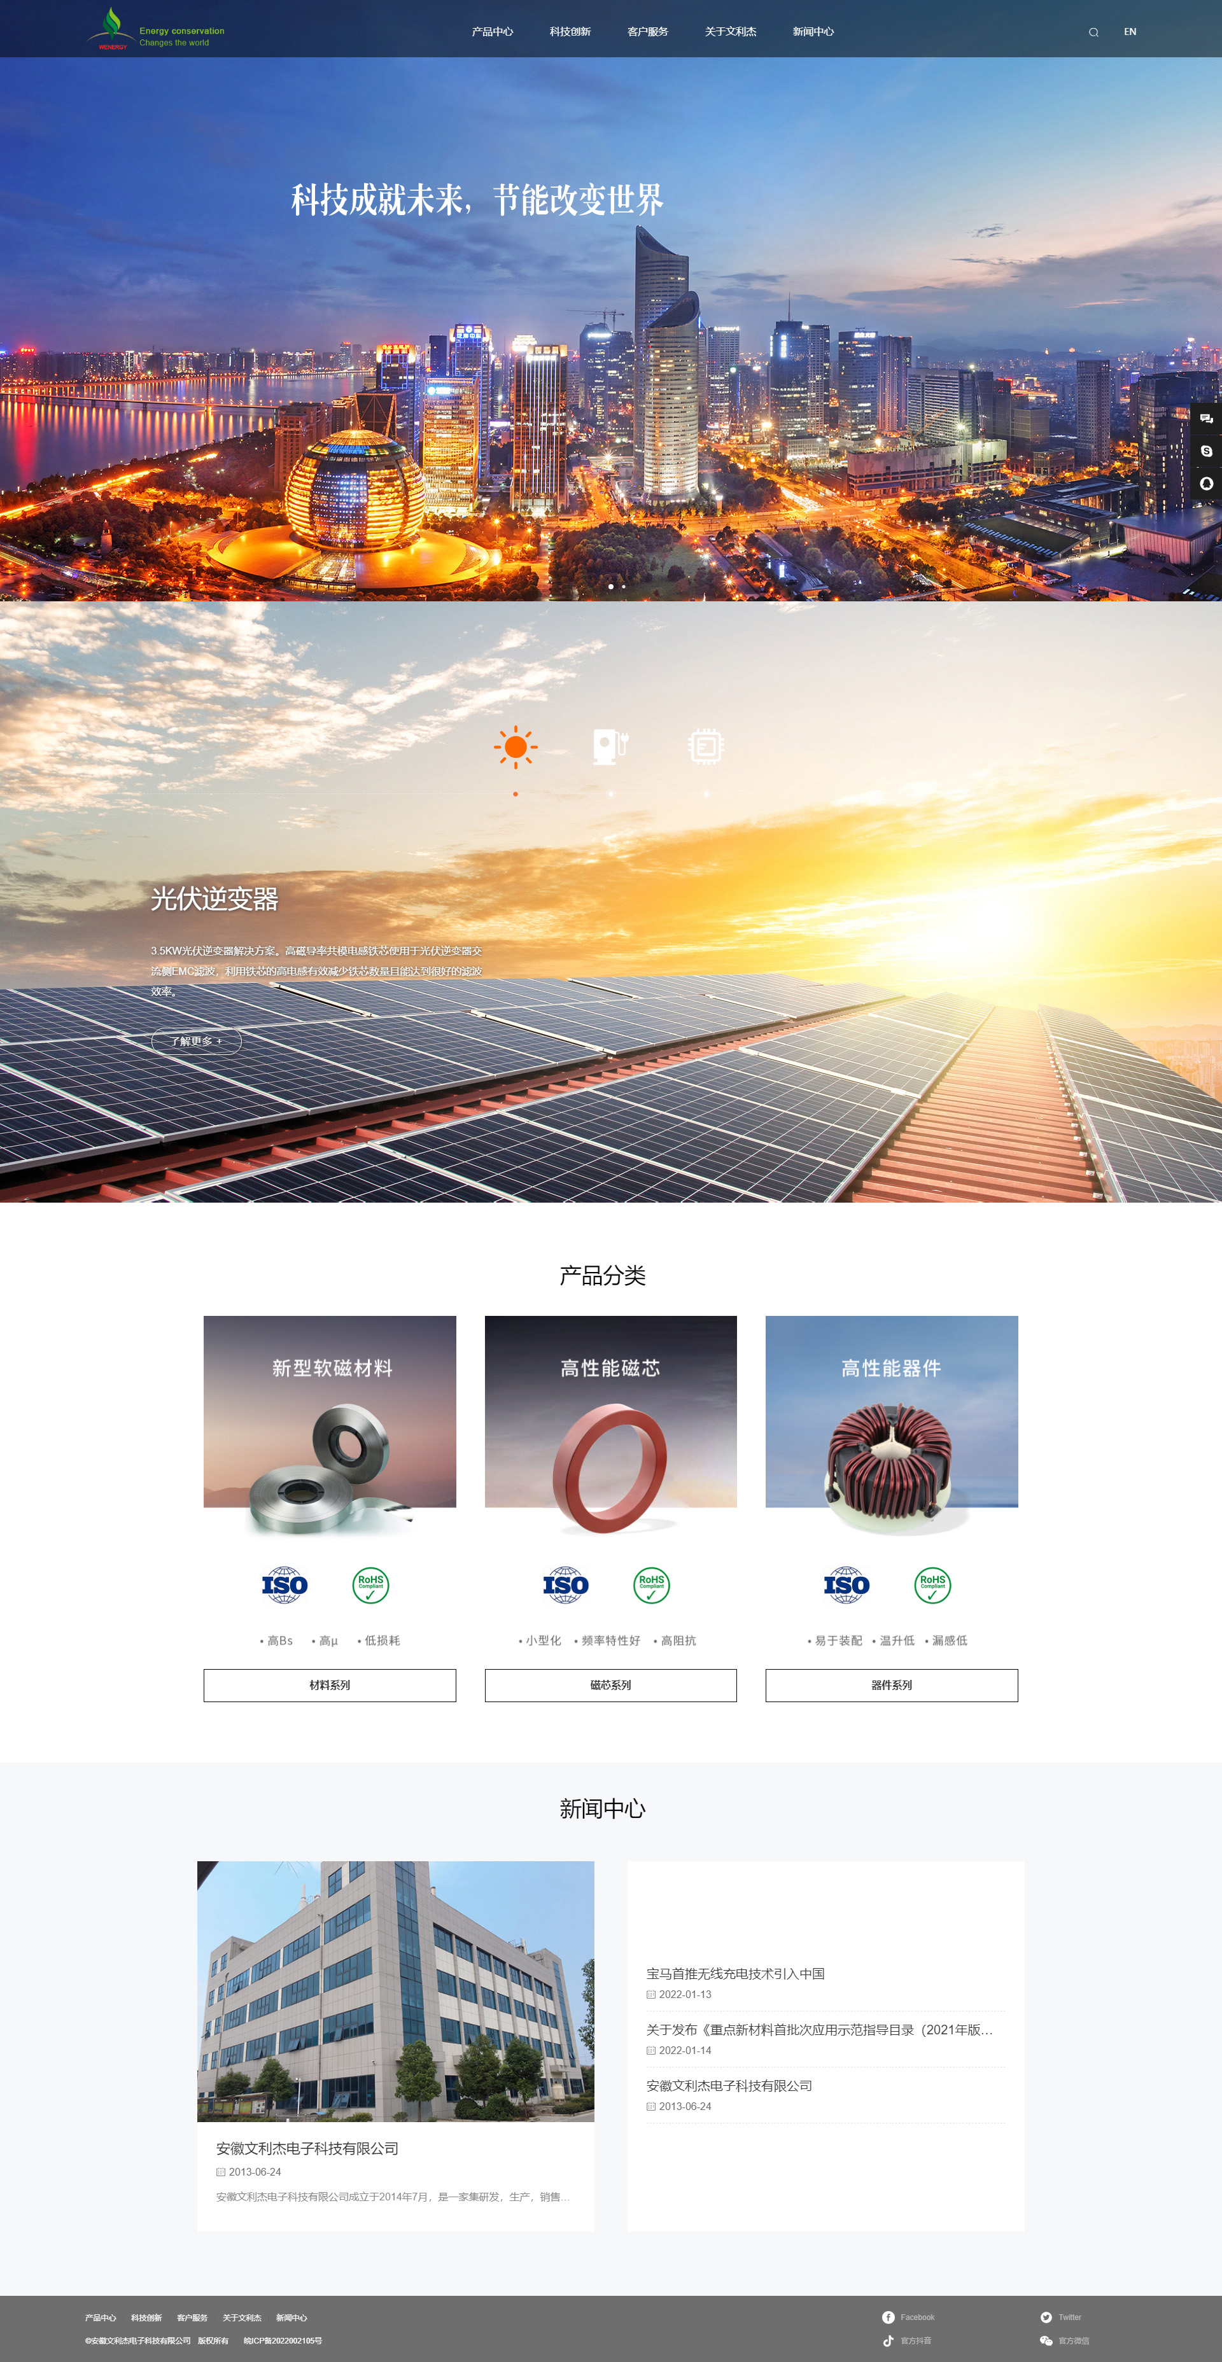Select the sun photovoltaic inverter icon
The width and height of the screenshot is (1222, 2362).
pyautogui.click(x=516, y=746)
